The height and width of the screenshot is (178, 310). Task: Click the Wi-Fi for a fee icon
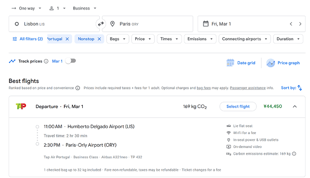pos(229,133)
